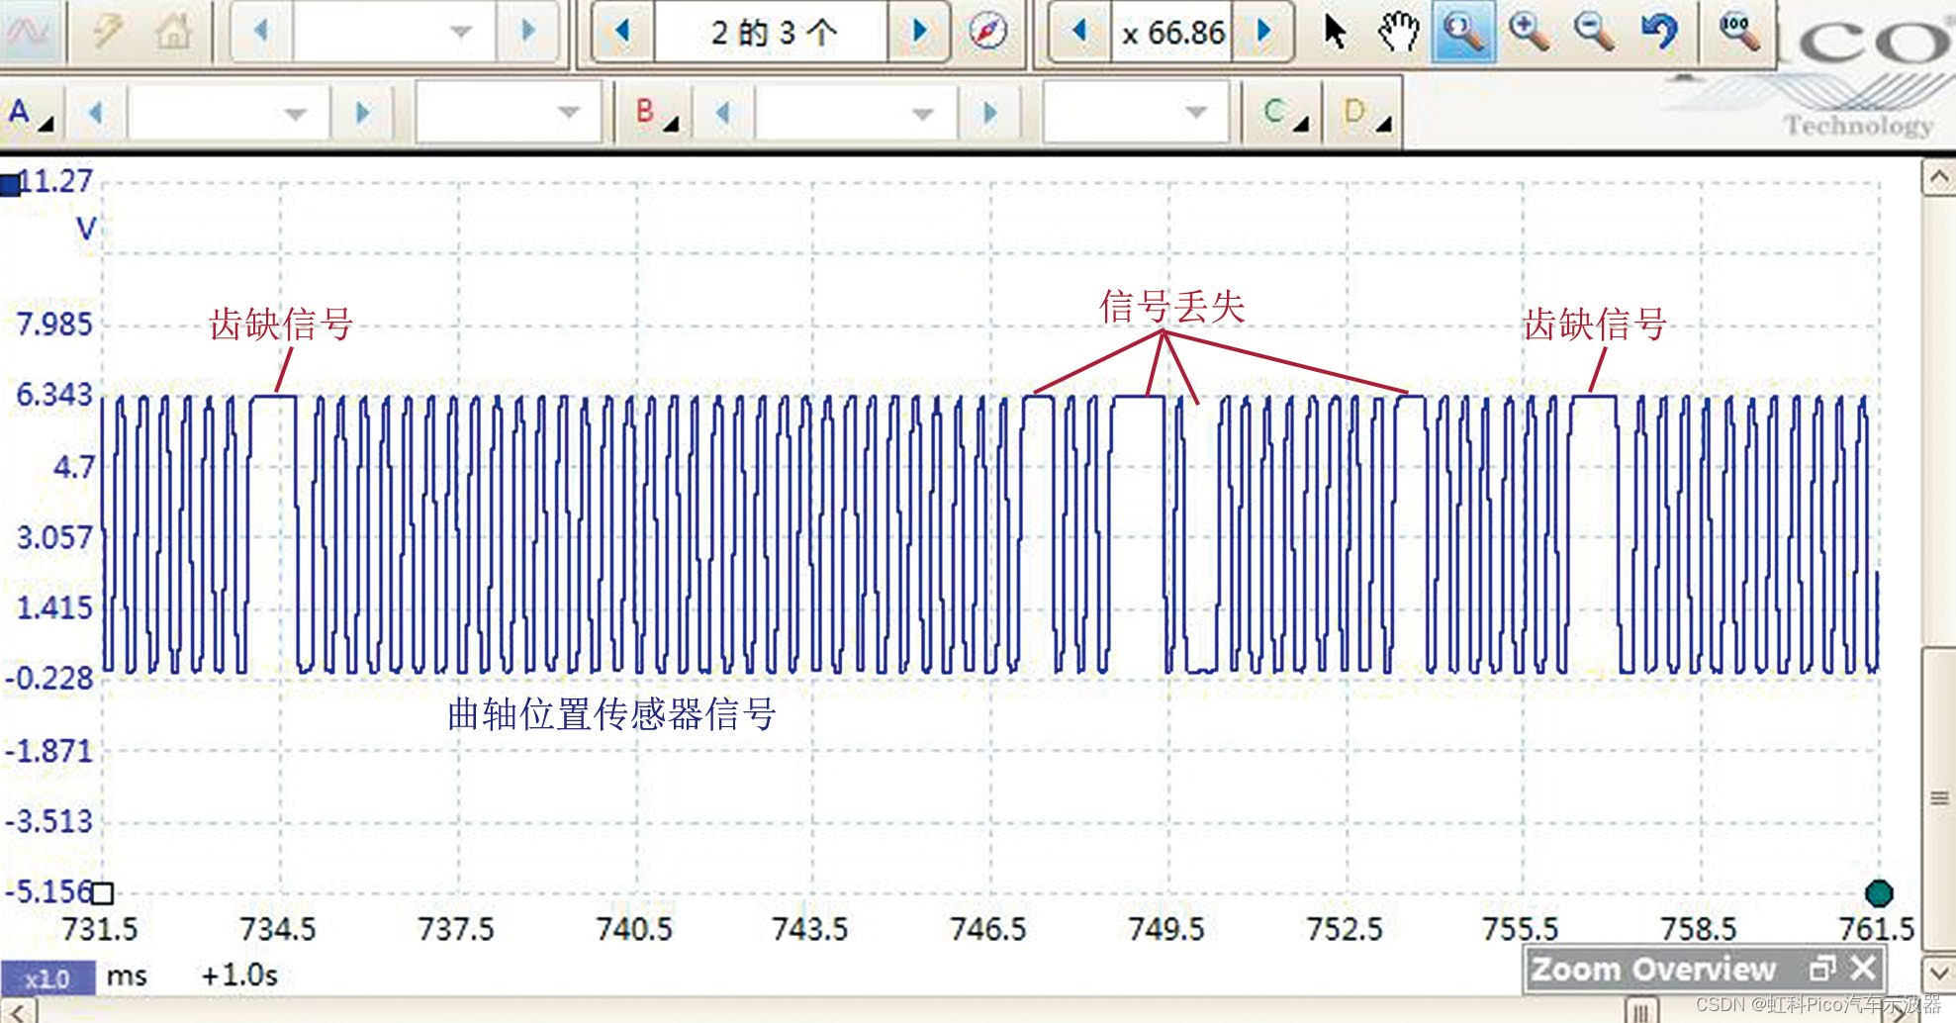Click the x1.0 time scale button
The width and height of the screenshot is (1956, 1023).
[x=47, y=978]
